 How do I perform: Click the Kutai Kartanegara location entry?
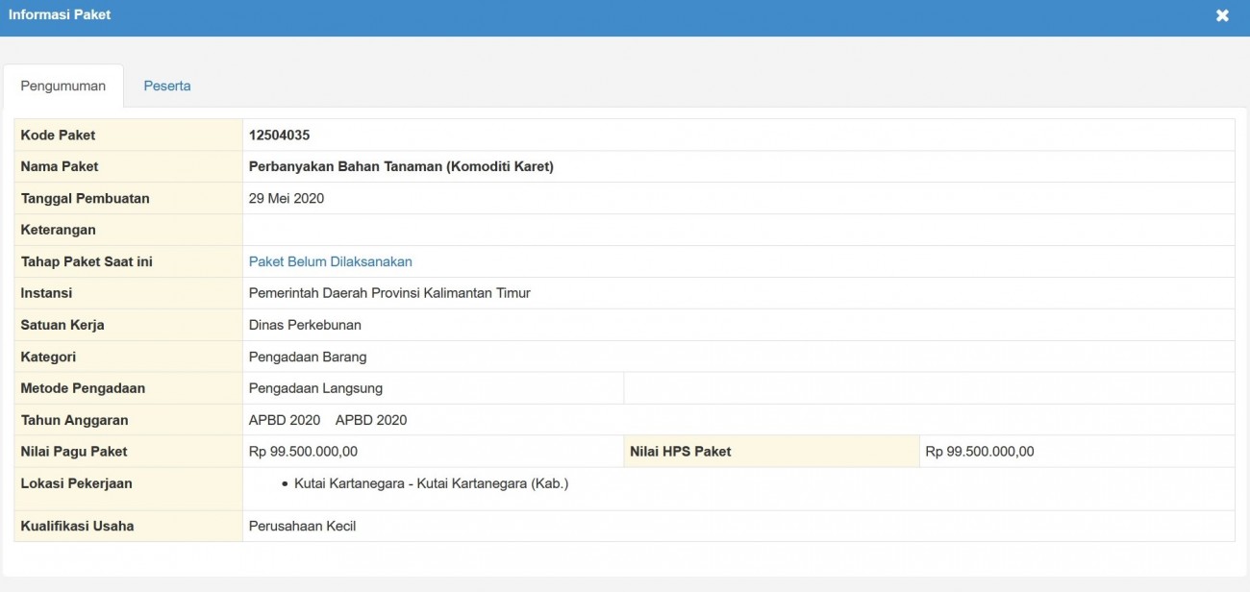[x=431, y=483]
